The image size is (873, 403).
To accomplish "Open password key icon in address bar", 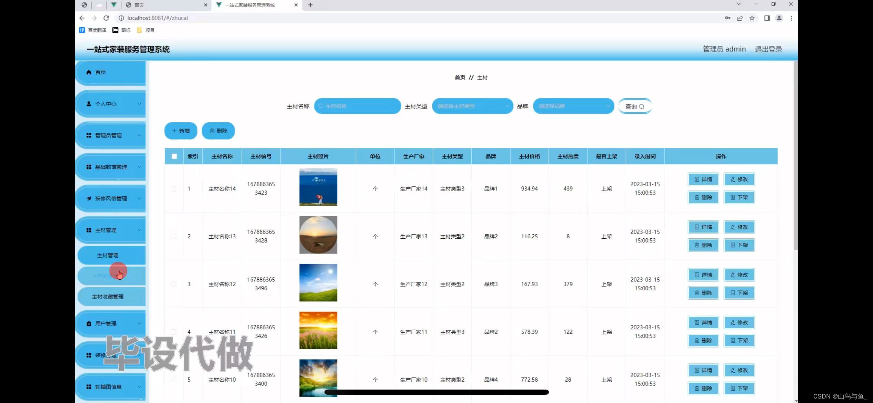I will [727, 18].
